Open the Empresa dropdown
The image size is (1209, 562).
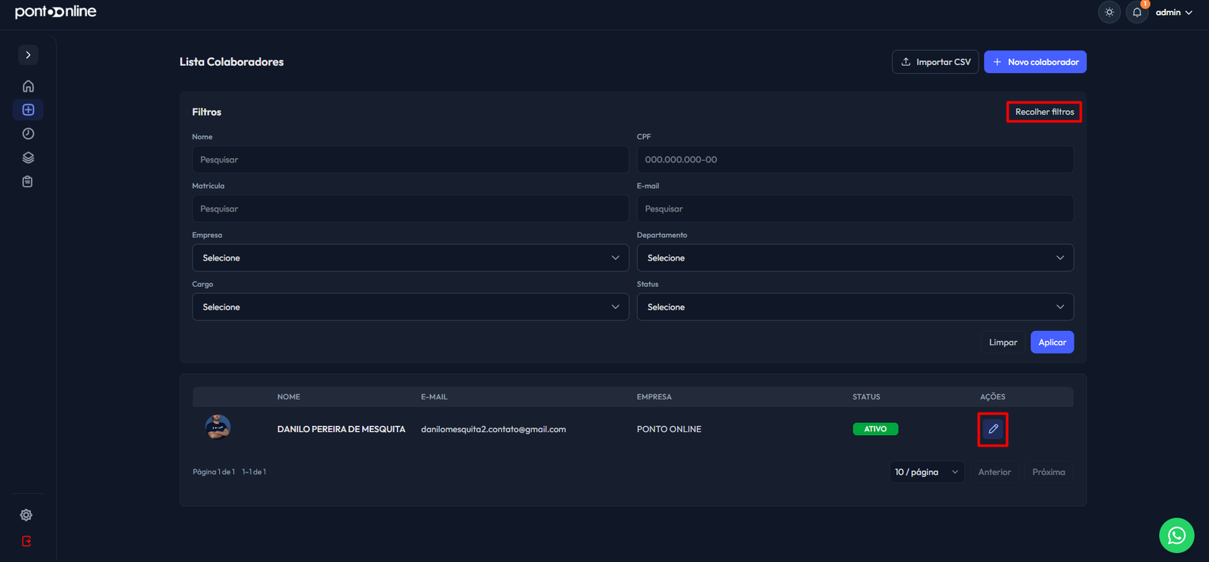410,258
